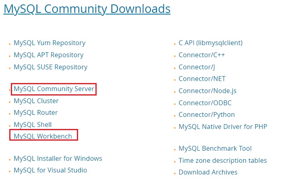The height and width of the screenshot is (191, 298).
Task: Open MySQL Yum Repository link
Action: coord(50,43)
